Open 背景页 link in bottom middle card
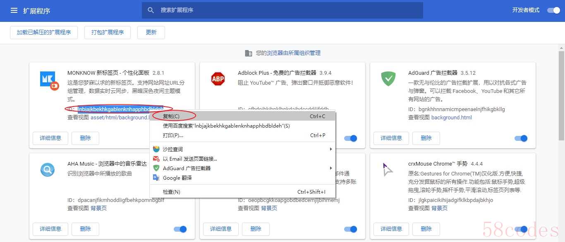 click(269, 208)
